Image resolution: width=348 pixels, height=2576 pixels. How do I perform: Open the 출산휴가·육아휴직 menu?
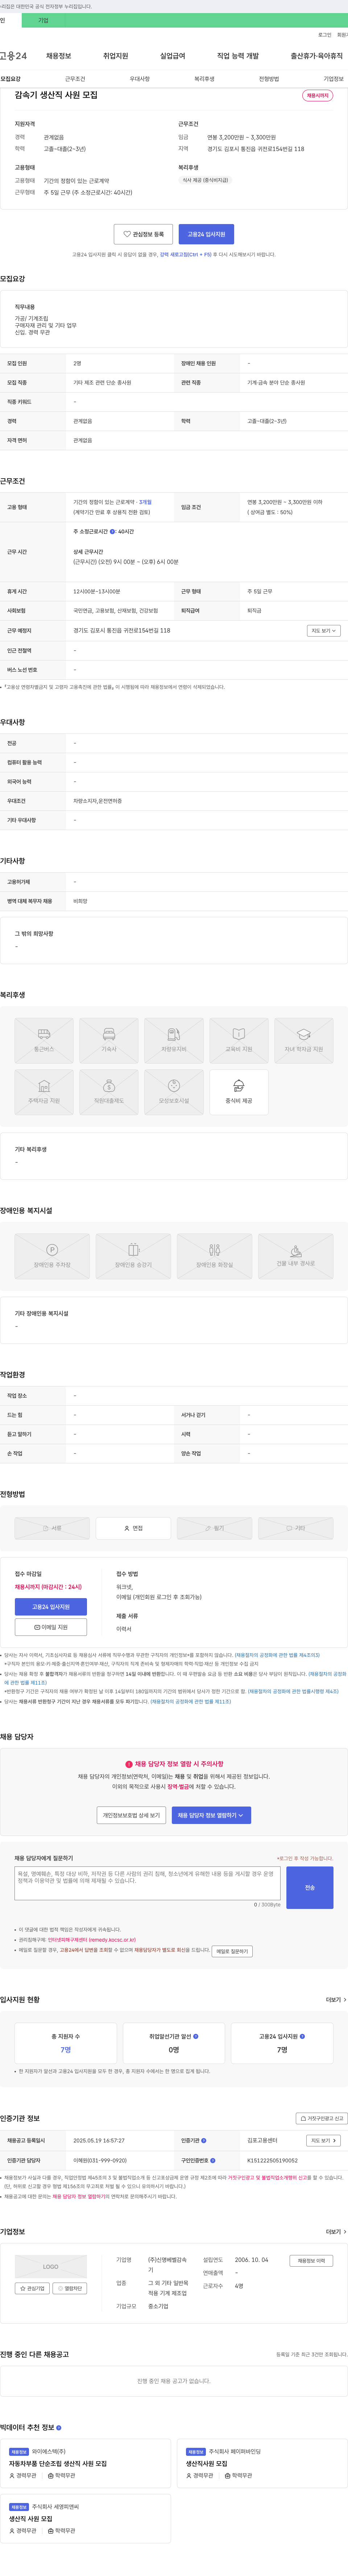point(317,56)
